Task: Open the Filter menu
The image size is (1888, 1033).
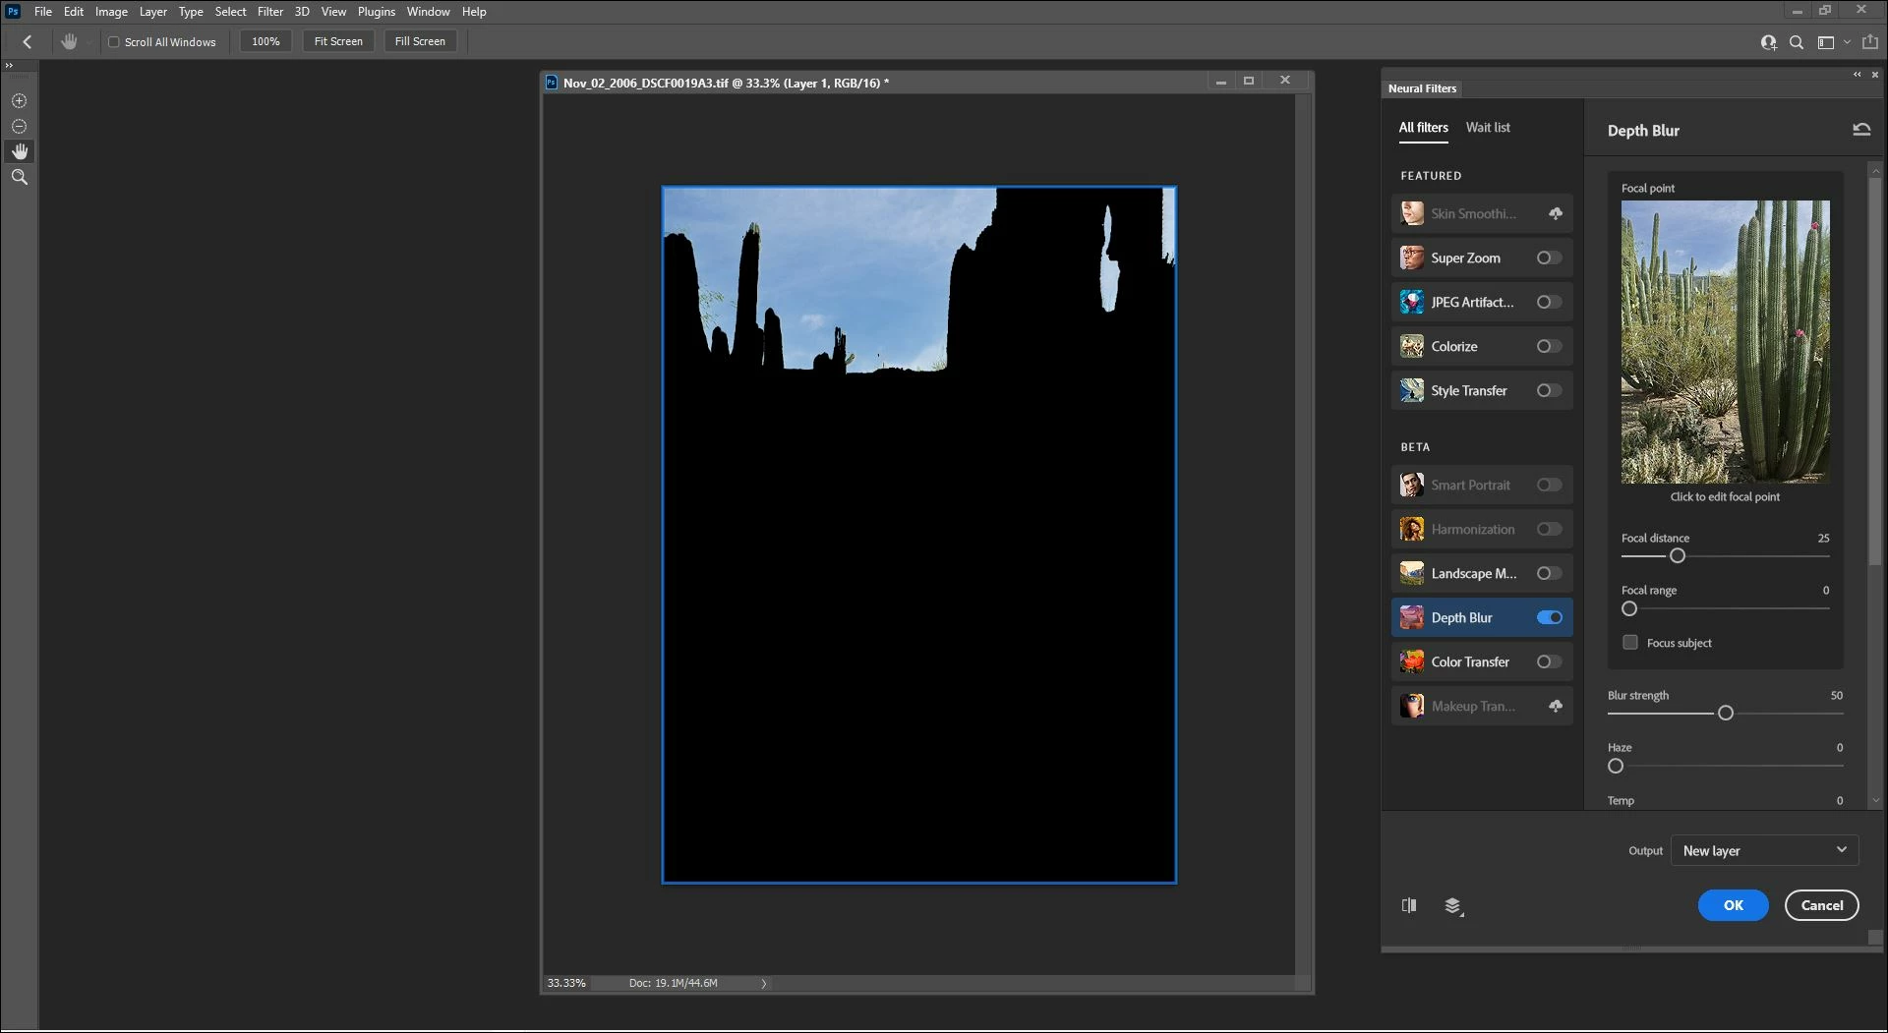Action: click(270, 12)
